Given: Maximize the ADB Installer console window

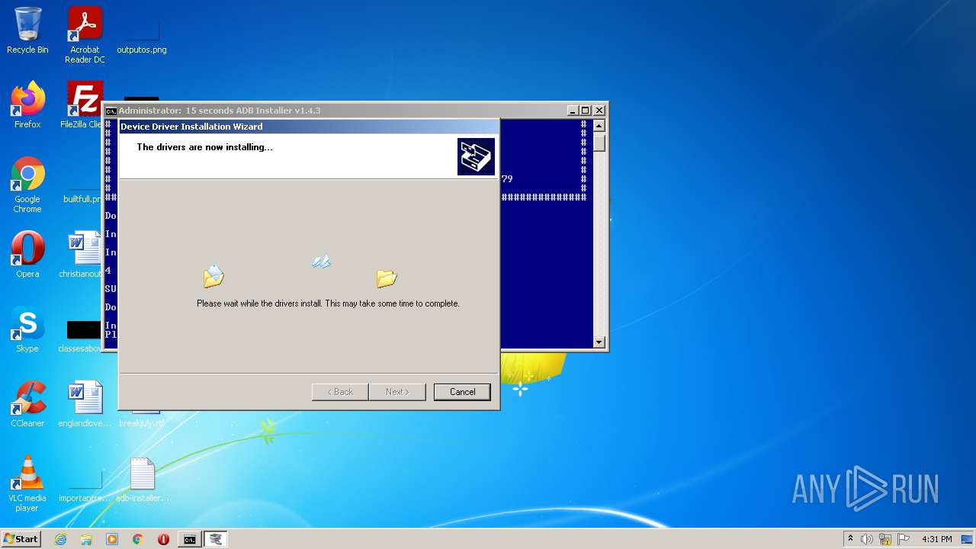Looking at the screenshot, I should point(586,111).
